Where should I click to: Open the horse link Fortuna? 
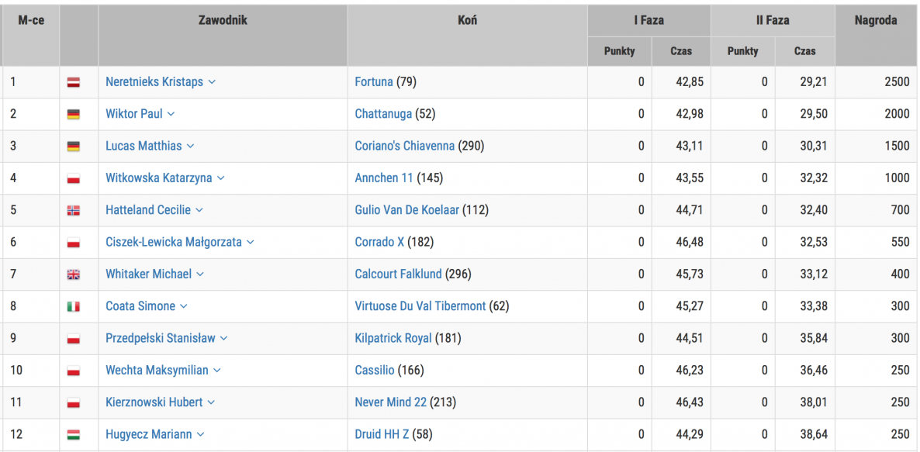pyautogui.click(x=374, y=82)
